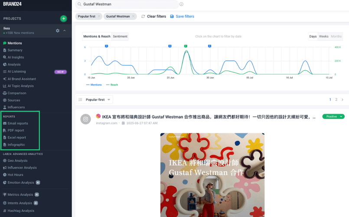Open Email reports
Screen dimensions: 349x217
(x=18, y=123)
